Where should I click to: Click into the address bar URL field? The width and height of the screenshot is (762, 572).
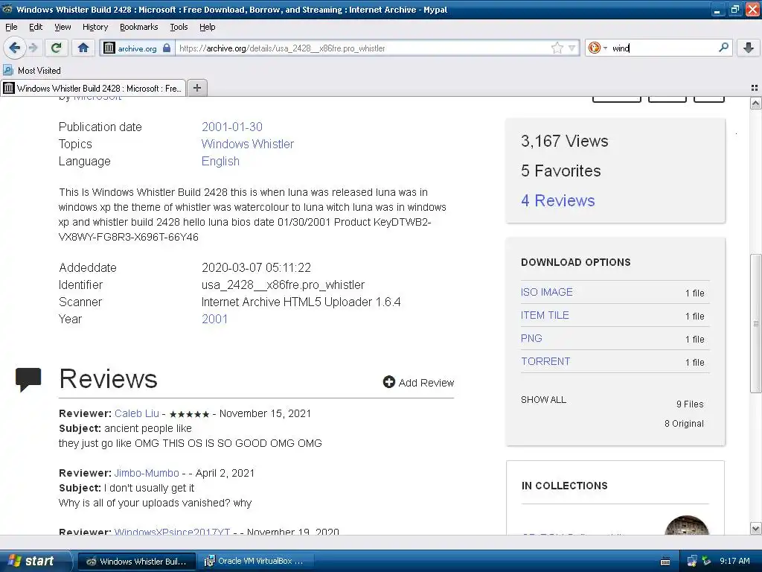[x=362, y=48]
